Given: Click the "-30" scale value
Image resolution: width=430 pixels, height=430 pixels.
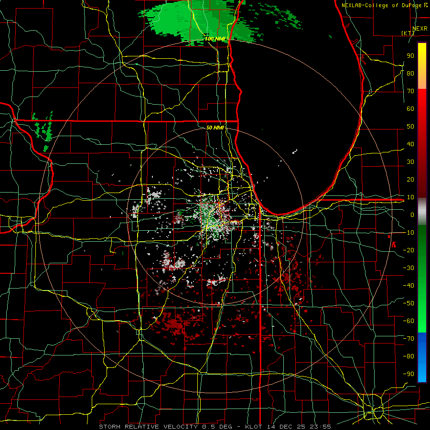Looking at the screenshot, I should (408, 268).
